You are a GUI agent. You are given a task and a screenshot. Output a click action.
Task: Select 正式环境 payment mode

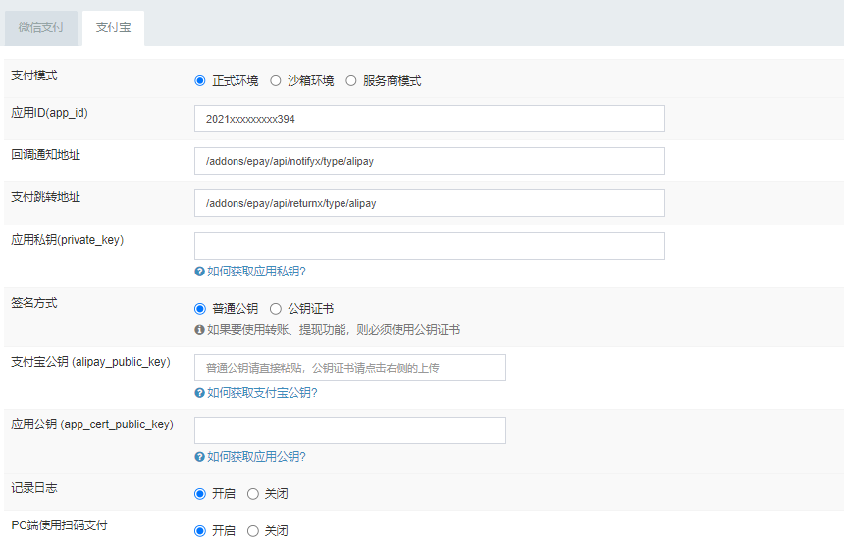[x=200, y=81]
